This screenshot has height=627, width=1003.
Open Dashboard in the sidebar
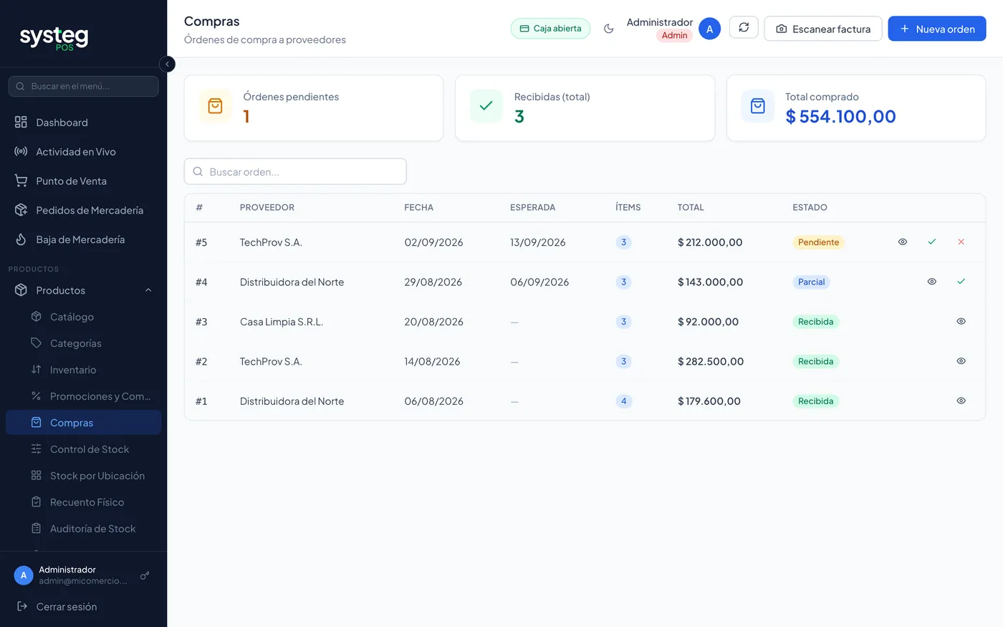coord(83,123)
